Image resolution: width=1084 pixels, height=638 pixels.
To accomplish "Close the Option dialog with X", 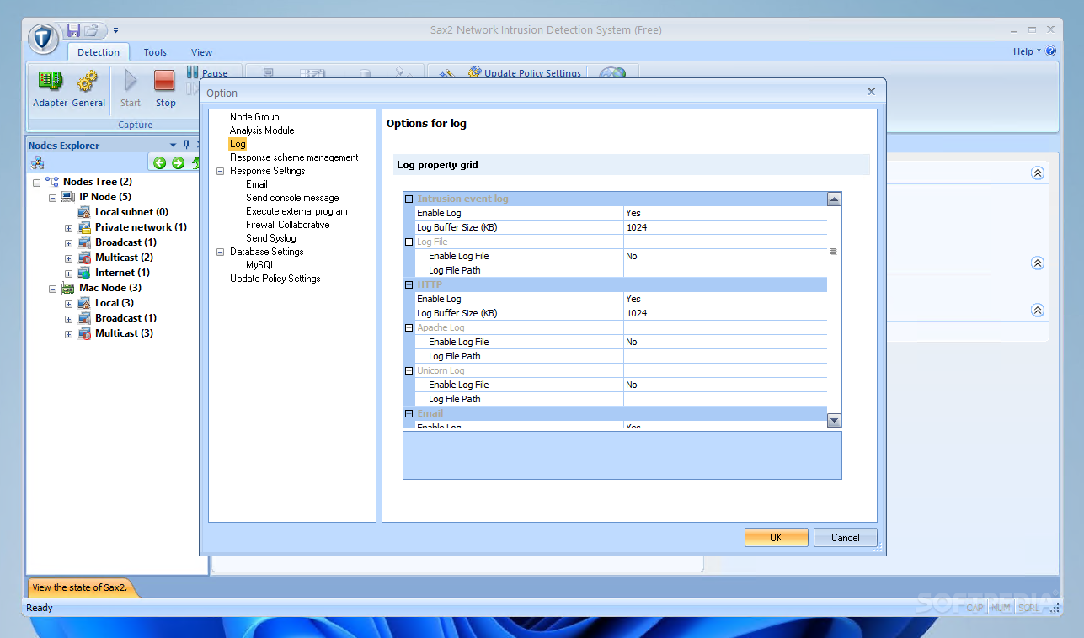I will click(x=871, y=92).
